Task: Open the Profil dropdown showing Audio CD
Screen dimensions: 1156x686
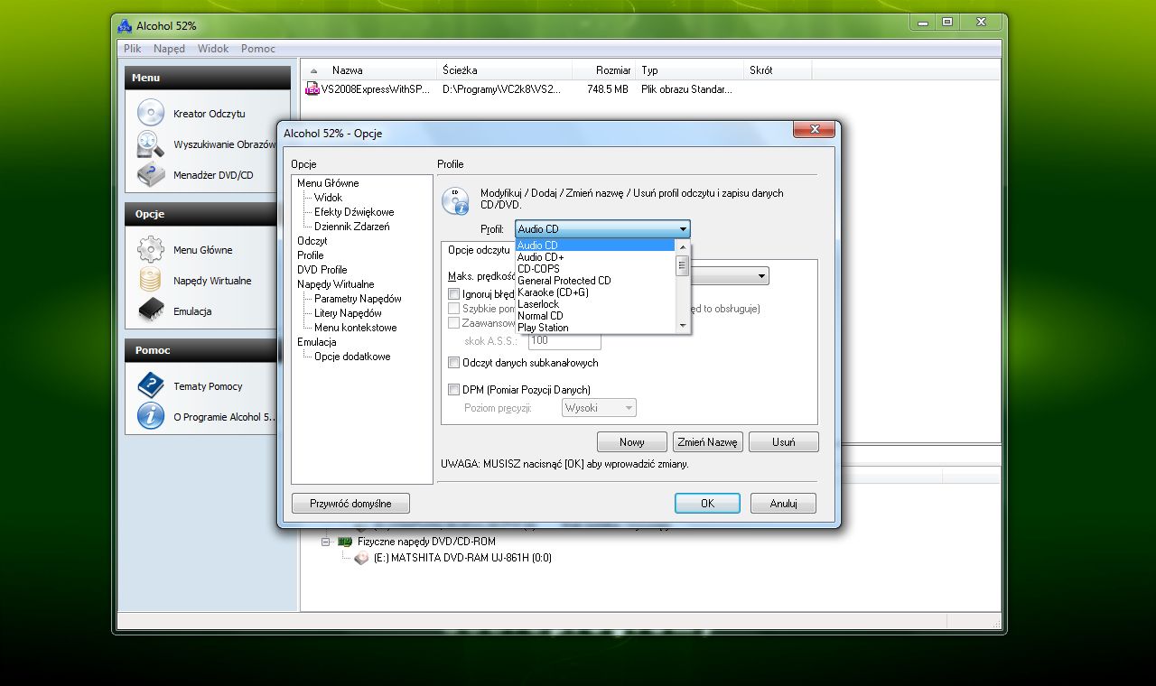Action: click(x=602, y=229)
